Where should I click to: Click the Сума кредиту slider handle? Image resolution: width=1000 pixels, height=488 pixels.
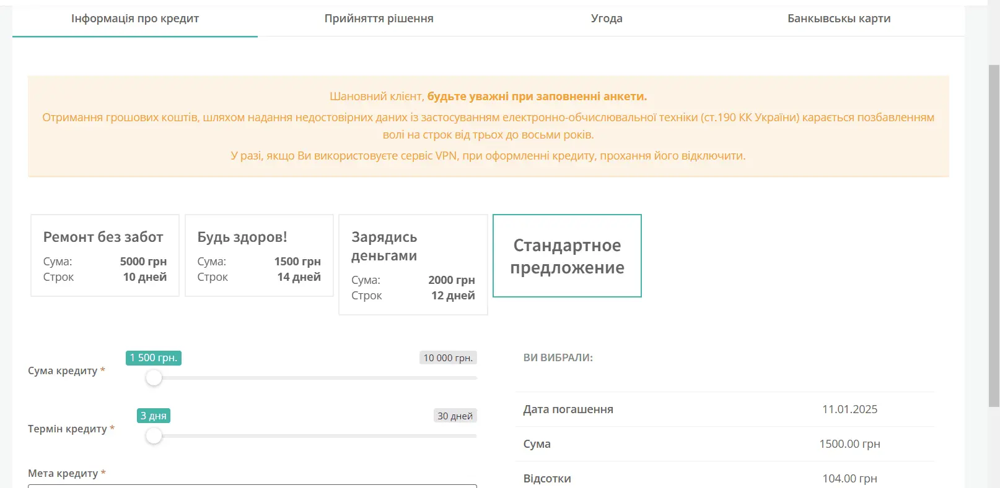[x=154, y=378]
